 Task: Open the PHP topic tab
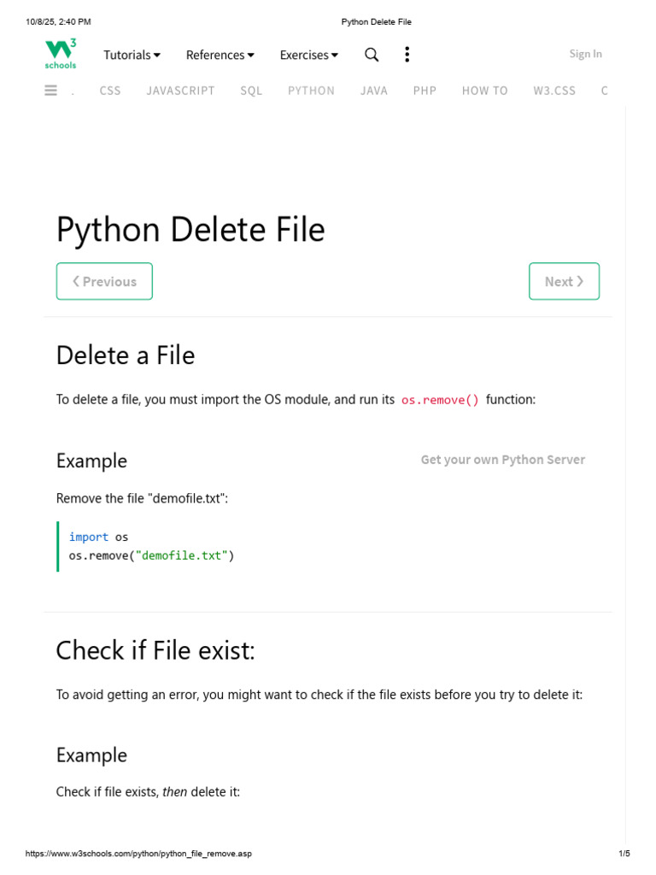(x=425, y=91)
